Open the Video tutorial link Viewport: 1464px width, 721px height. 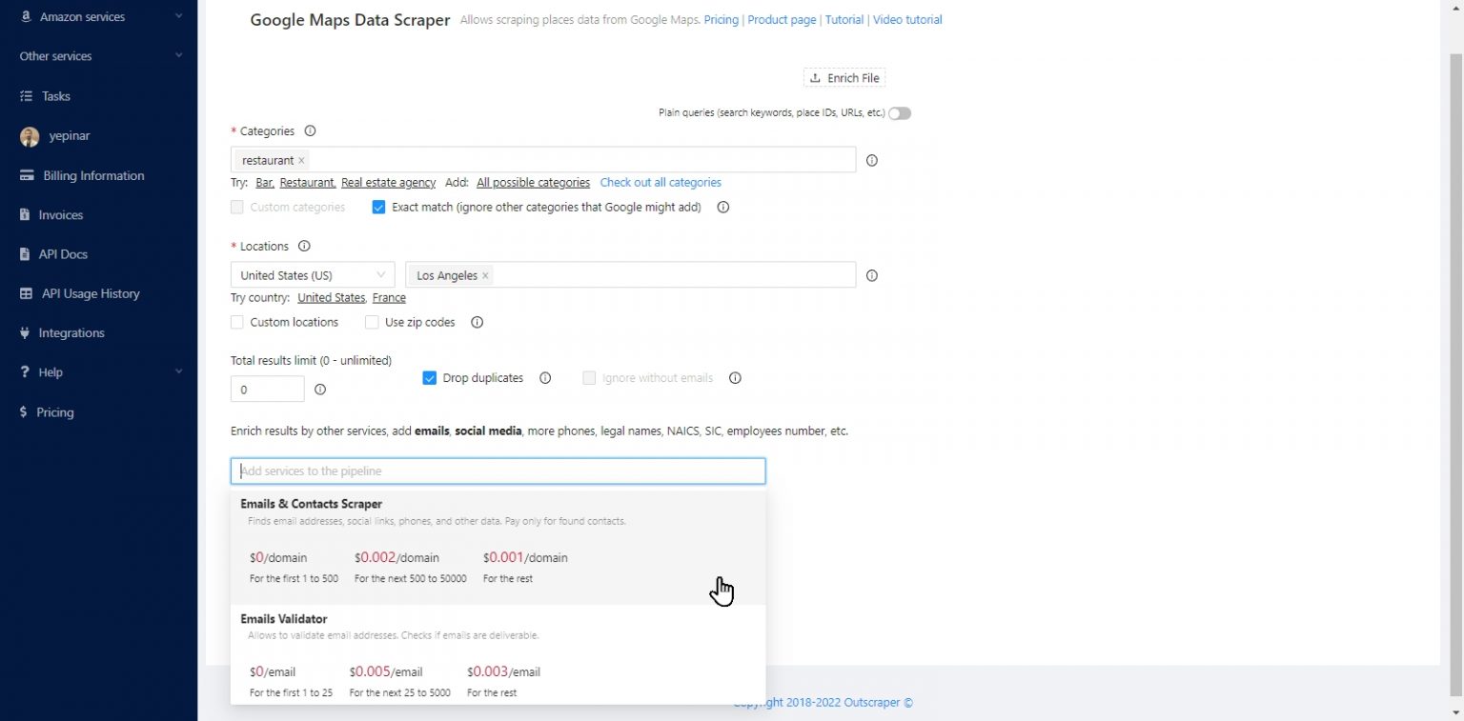pos(906,19)
